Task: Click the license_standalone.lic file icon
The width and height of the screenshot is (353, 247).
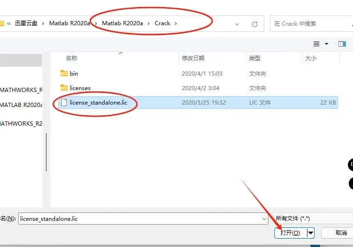Action: click(64, 102)
